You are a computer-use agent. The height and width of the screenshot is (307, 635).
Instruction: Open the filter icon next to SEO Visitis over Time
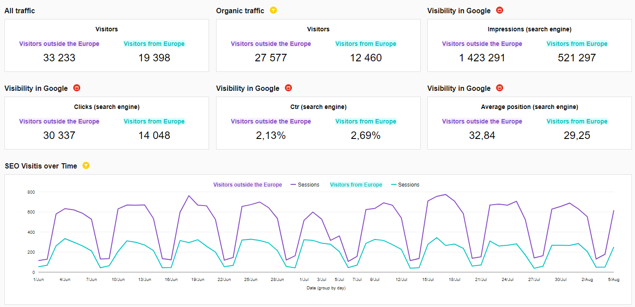point(86,166)
